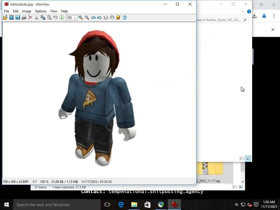This screenshot has height=210, width=280.
Task: Switch to IrfanView taskbar button
Action: coord(174,205)
